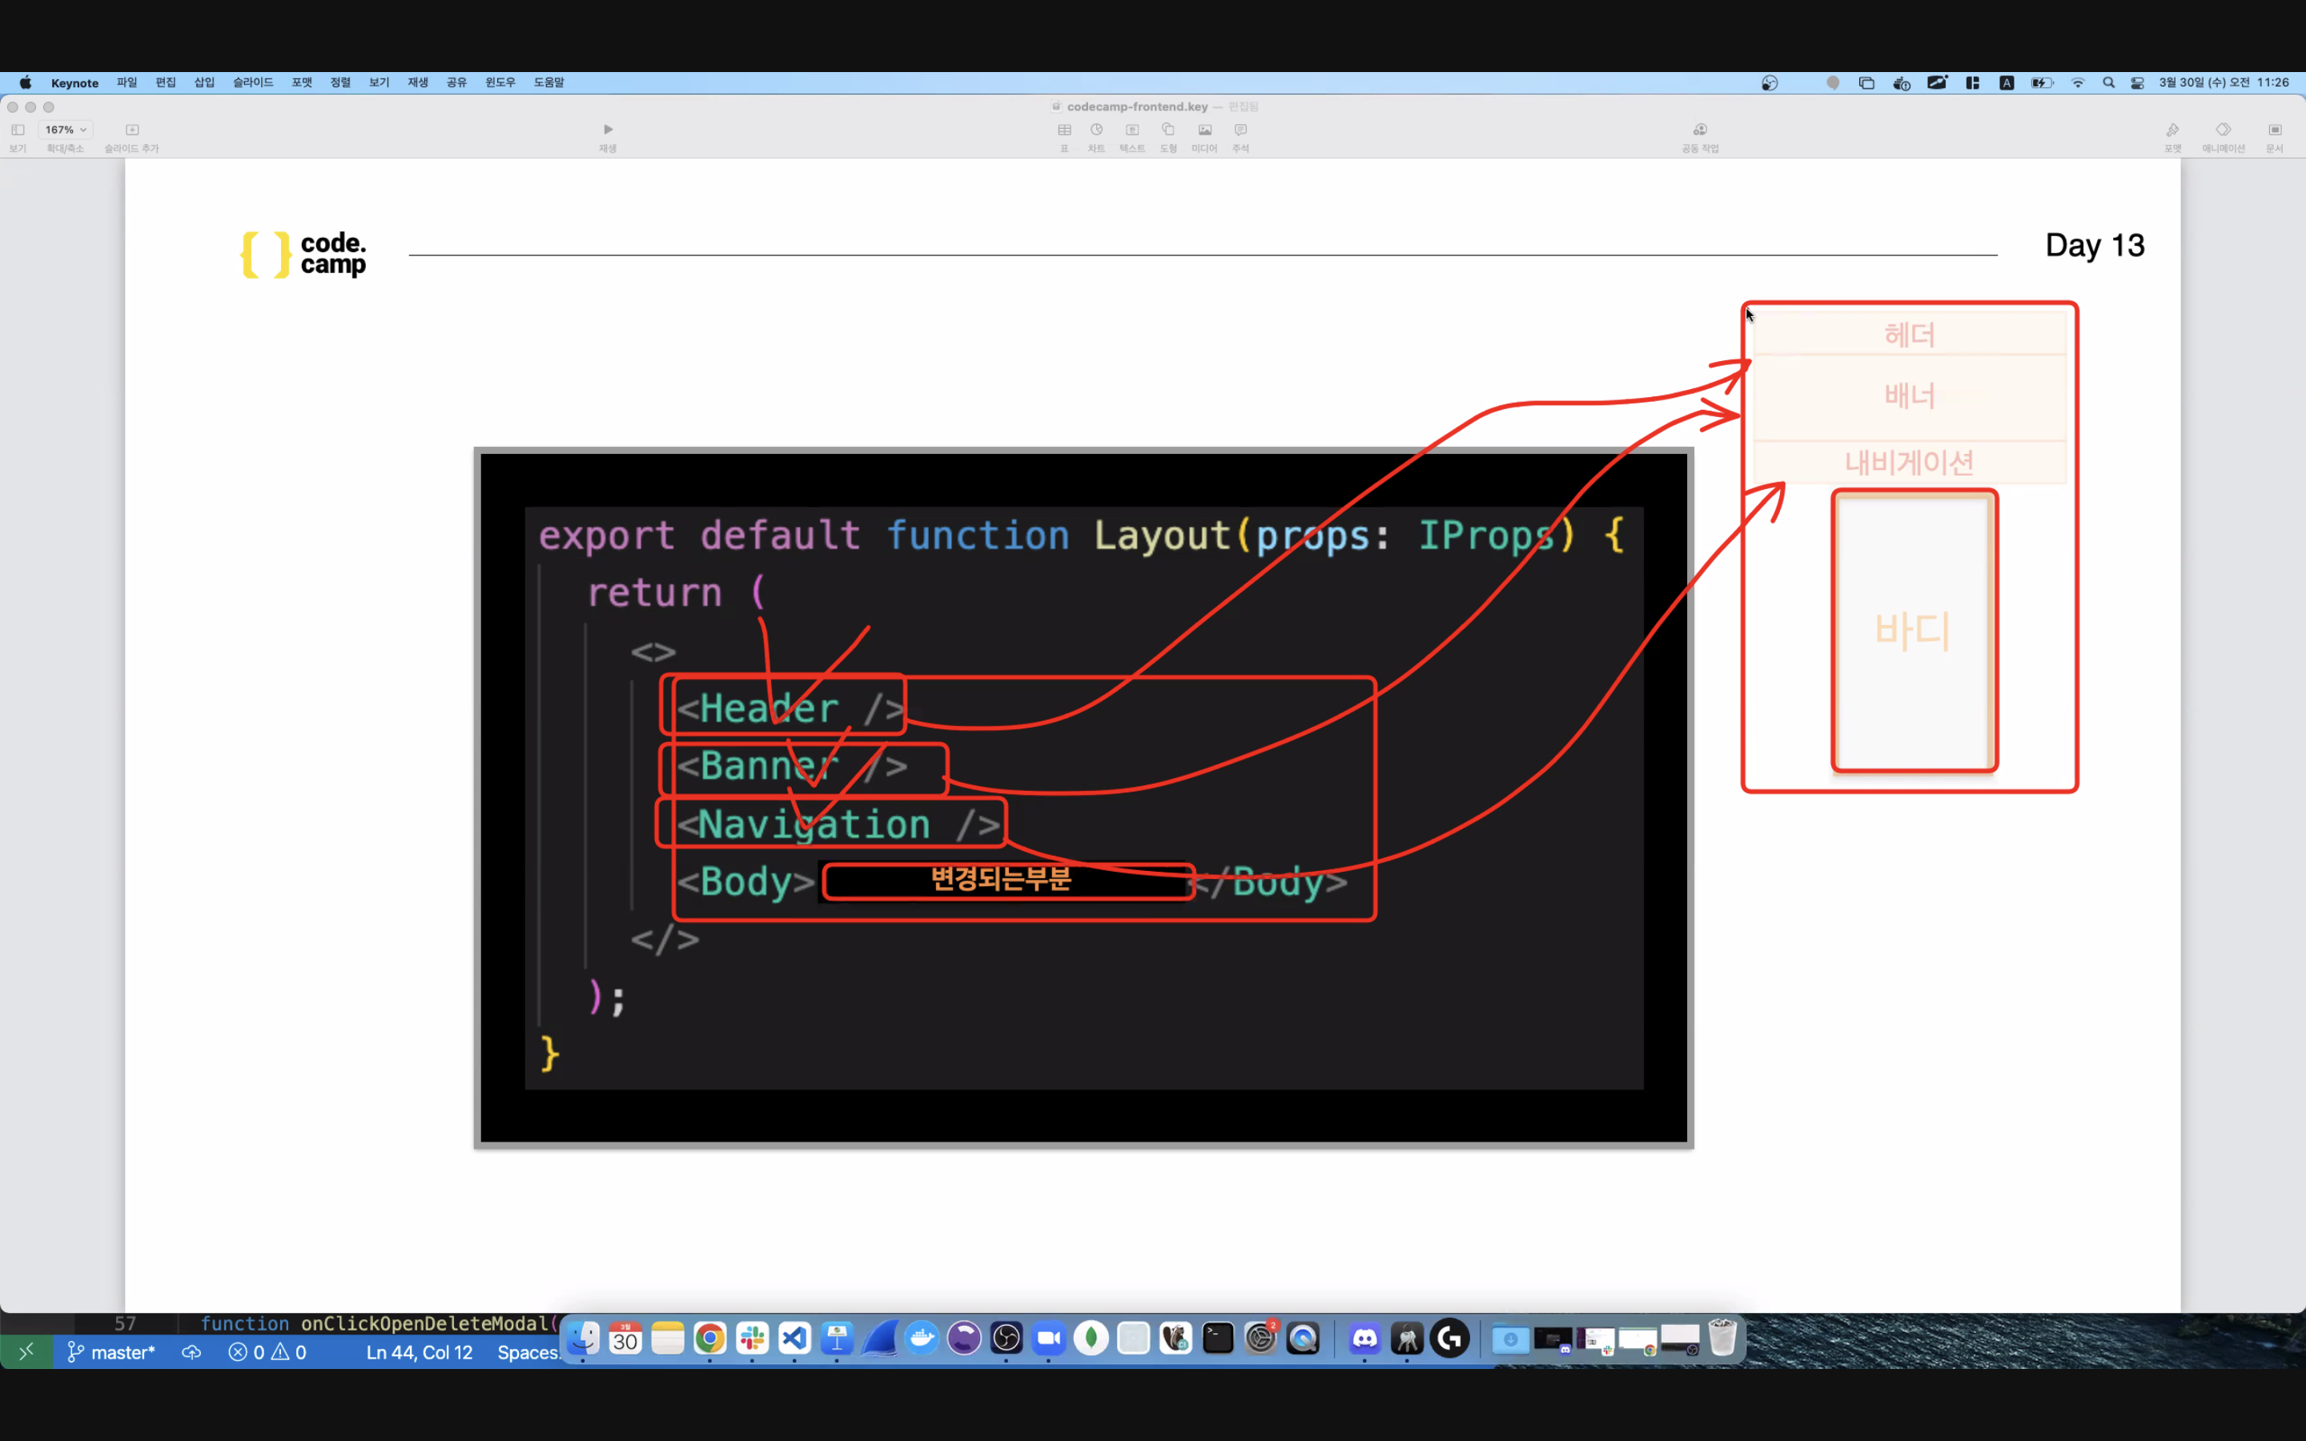Viewport: 2306px width, 1441px height.
Task: Open the 삽입 menu in menu bar
Action: pos(205,83)
